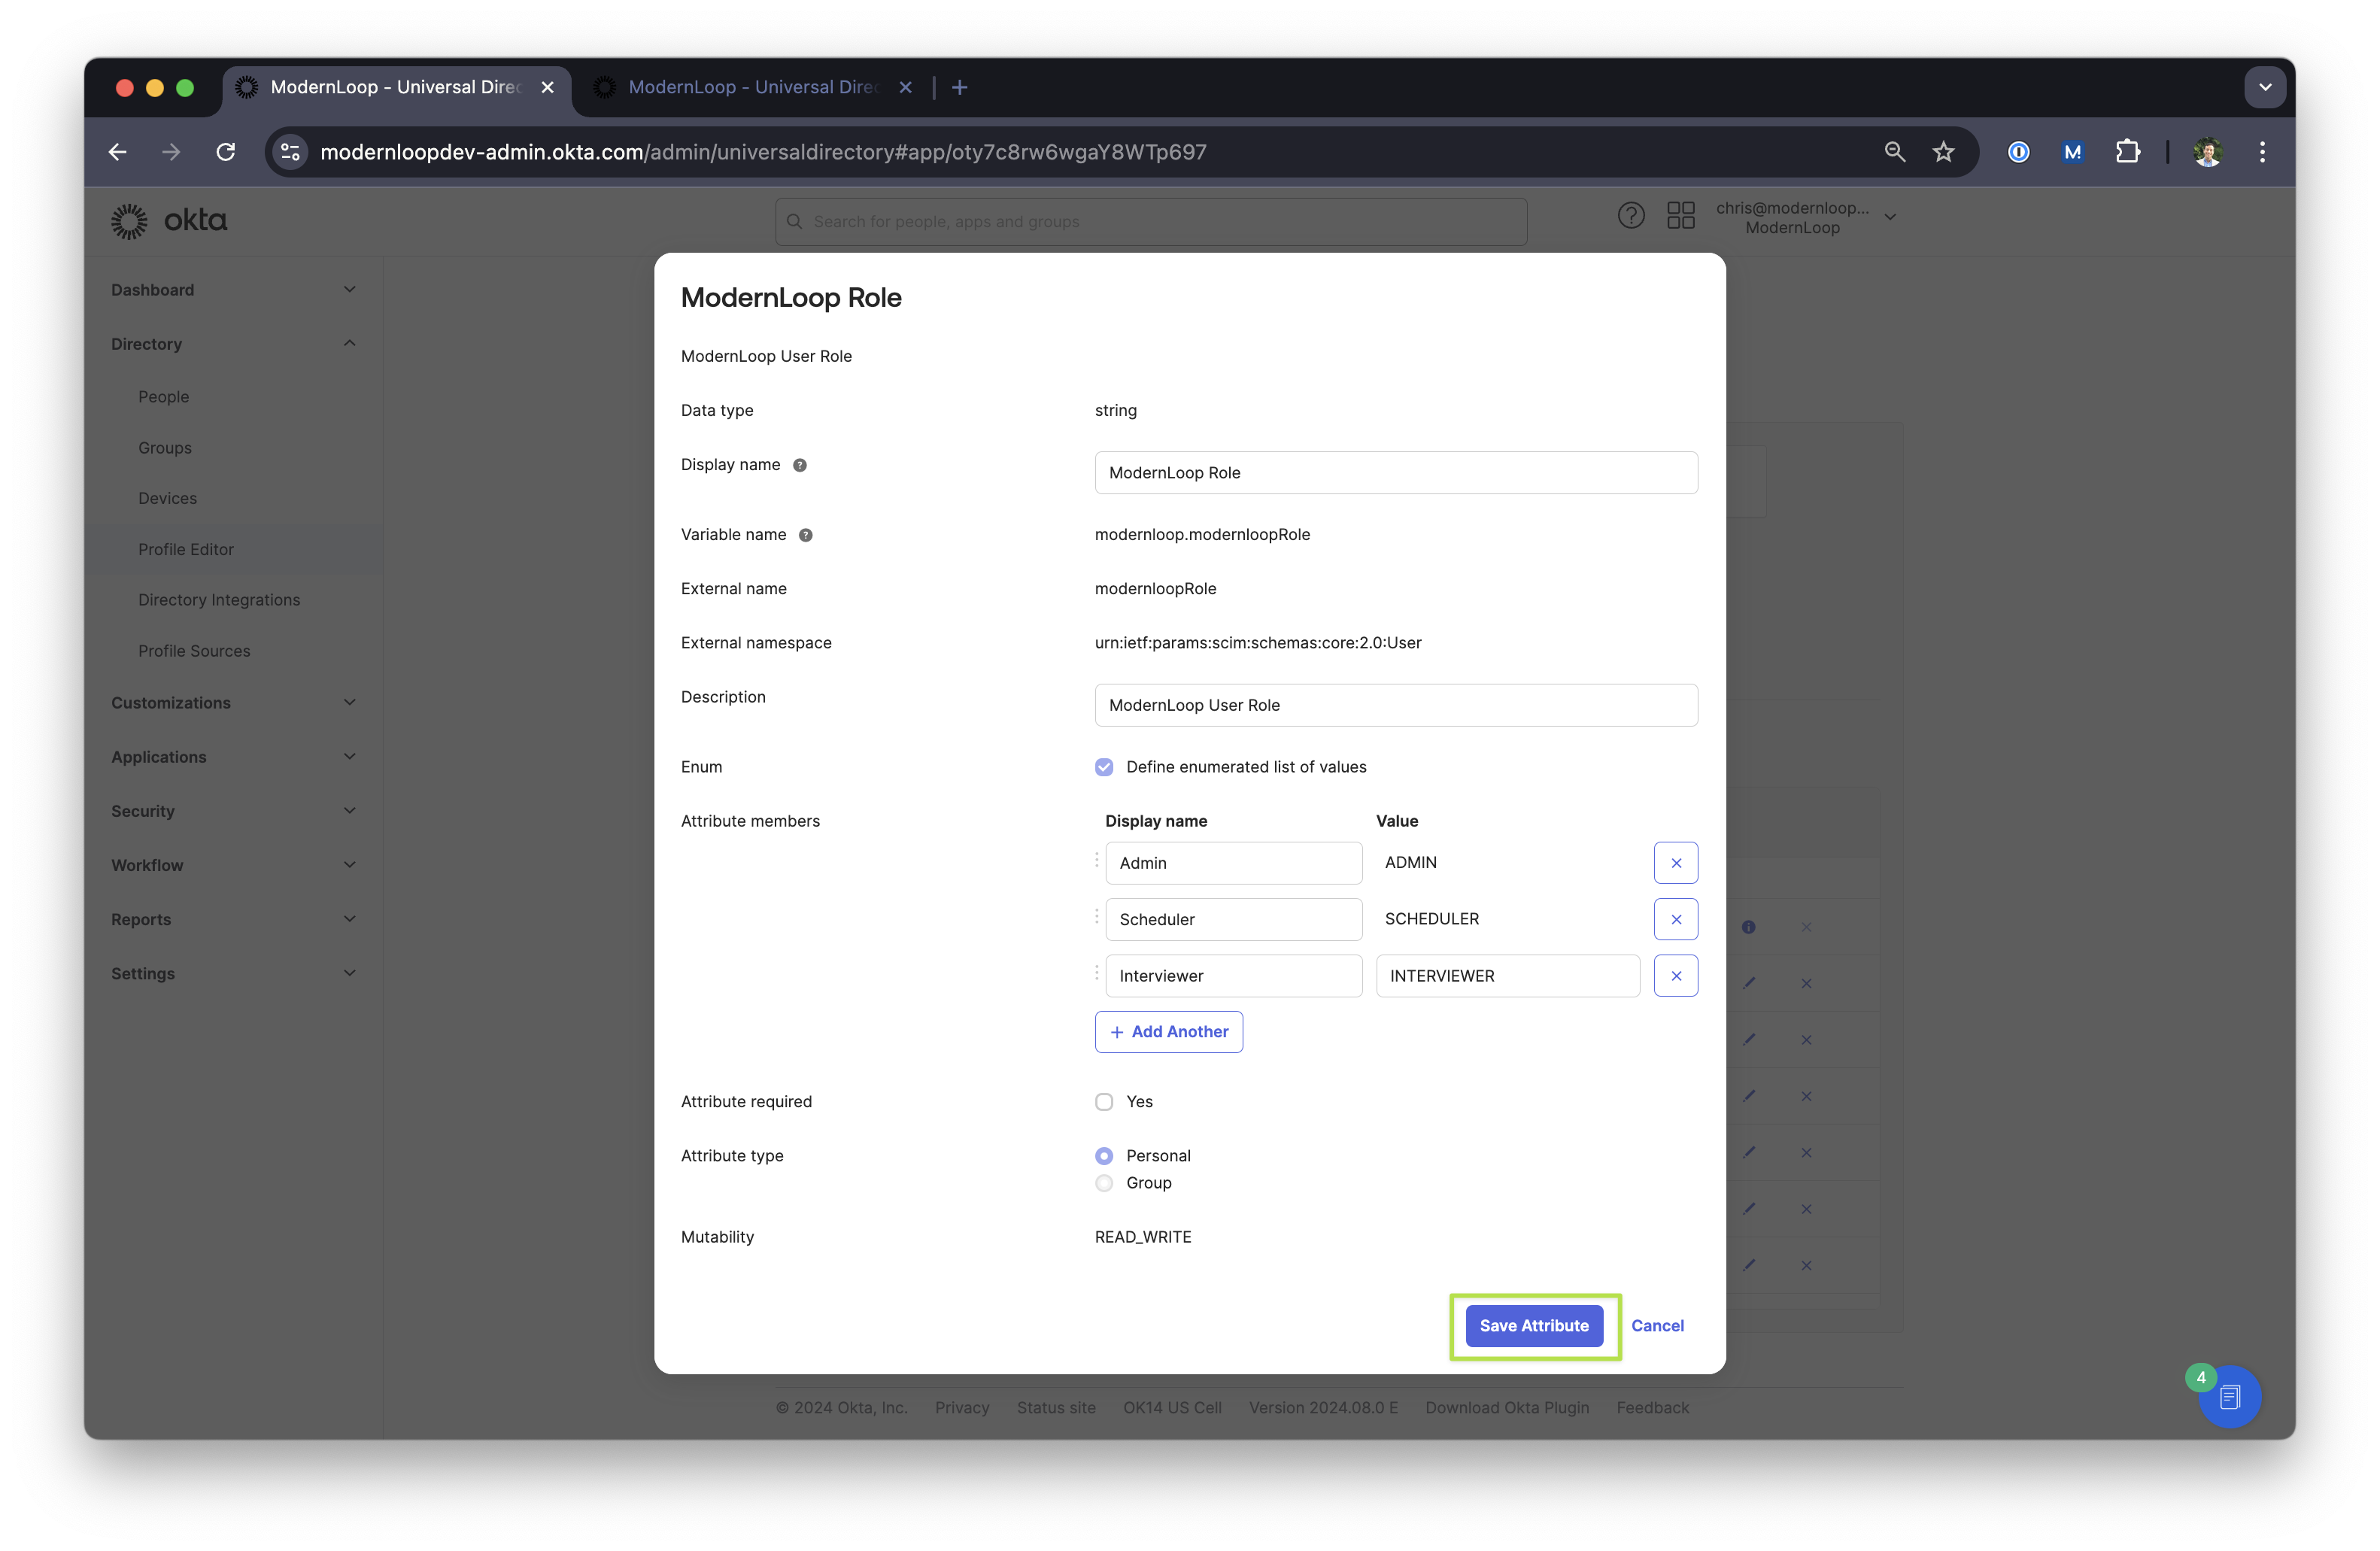Viewport: 2380px width, 1551px height.
Task: Open Profile Sources in the sidebar
Action: (x=194, y=651)
